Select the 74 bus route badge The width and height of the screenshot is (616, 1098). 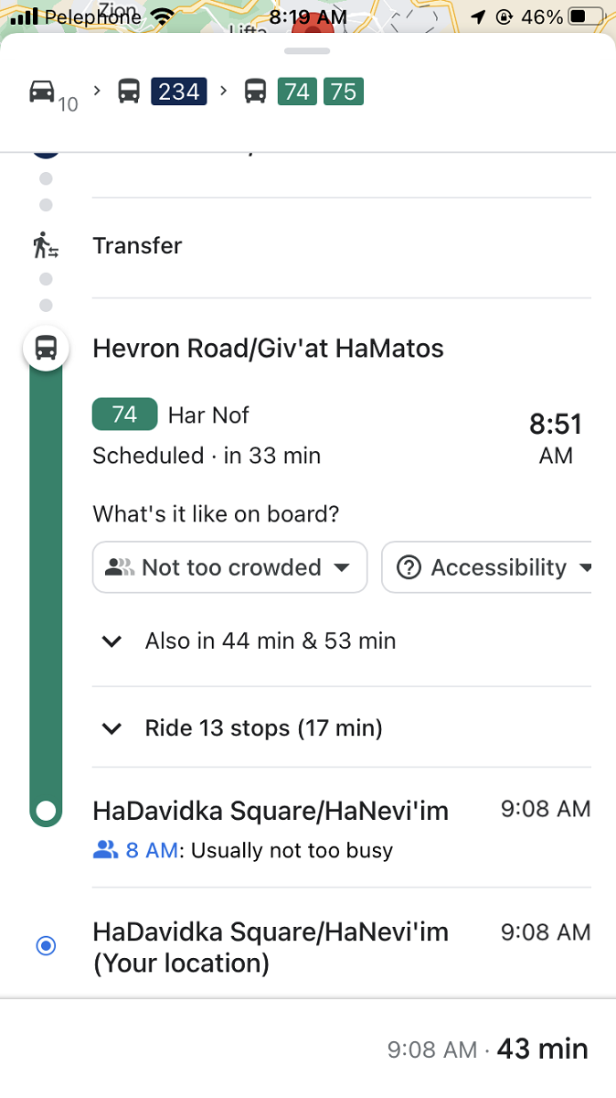296,91
